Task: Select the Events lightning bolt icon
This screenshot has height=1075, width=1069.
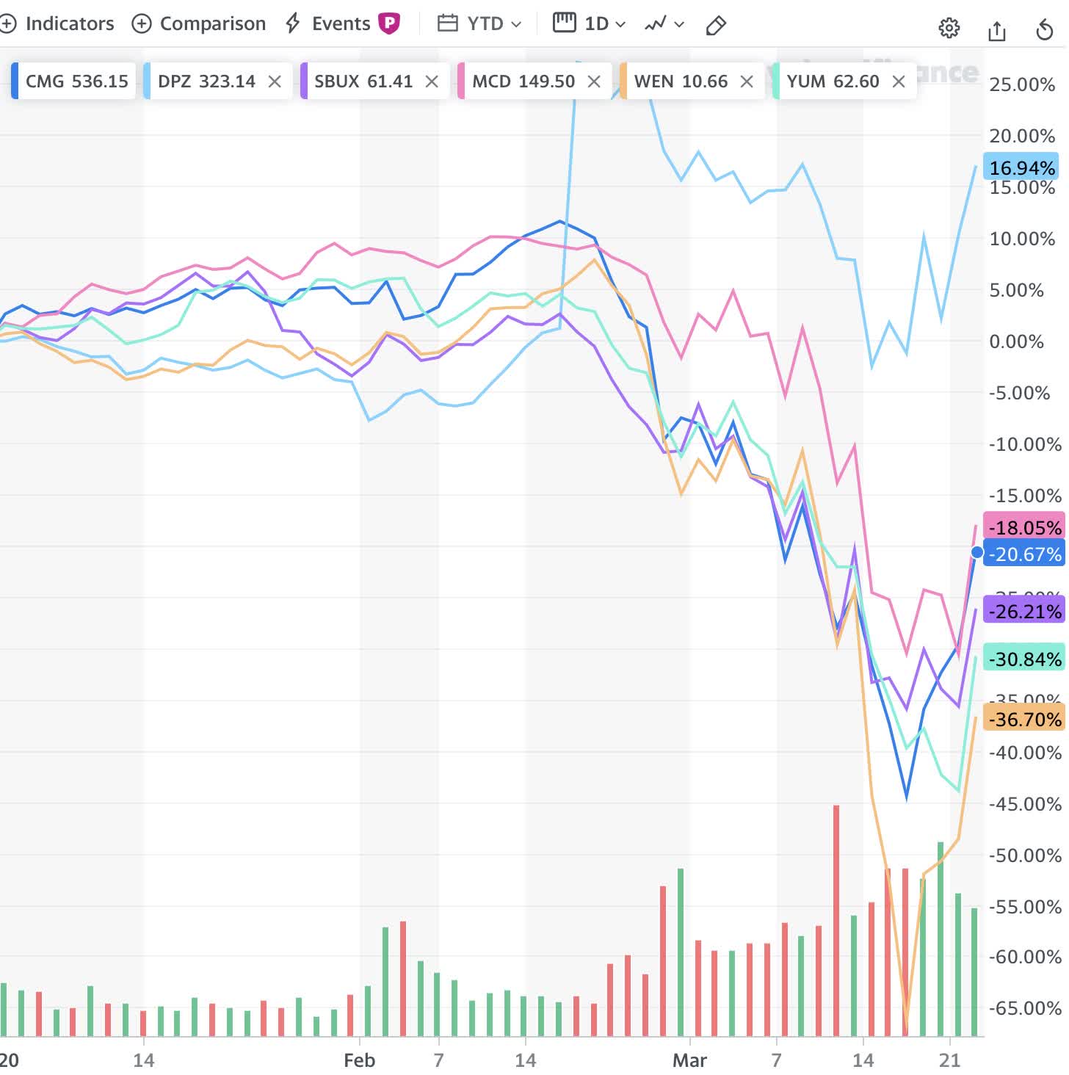Action: tap(291, 23)
